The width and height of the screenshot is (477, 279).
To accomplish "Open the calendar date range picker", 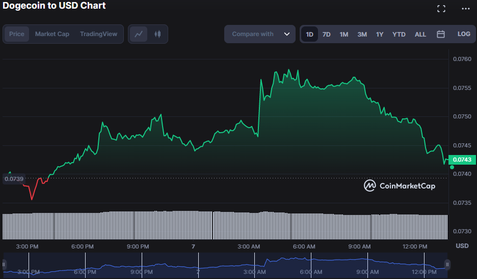I will 441,34.
